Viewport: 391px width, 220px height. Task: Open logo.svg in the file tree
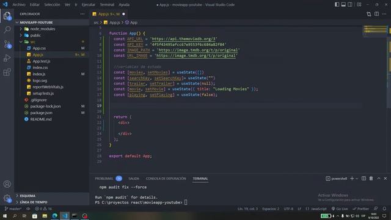coord(51,81)
